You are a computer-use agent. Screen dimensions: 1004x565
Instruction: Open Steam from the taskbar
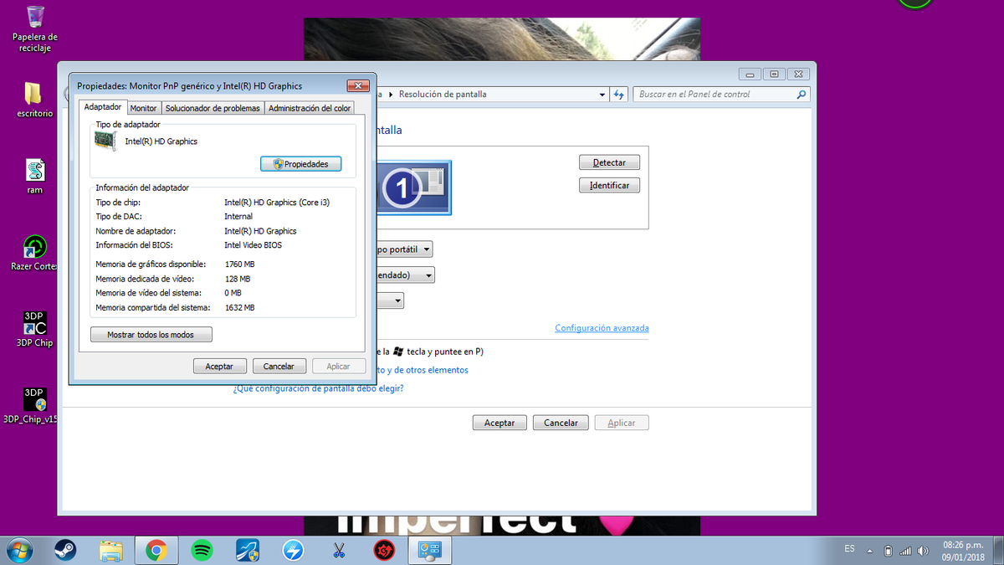click(64, 550)
